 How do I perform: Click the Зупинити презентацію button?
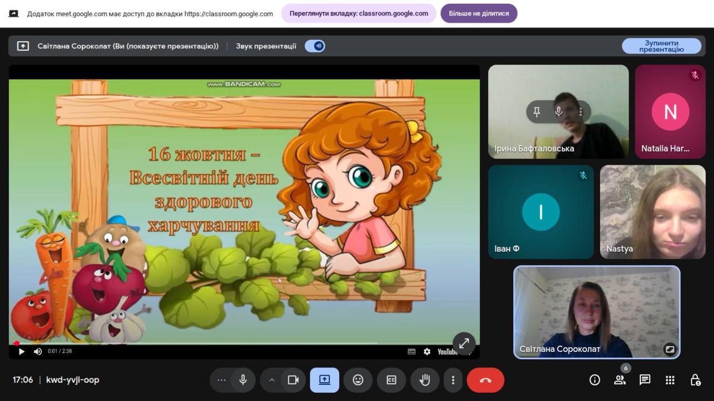point(662,46)
